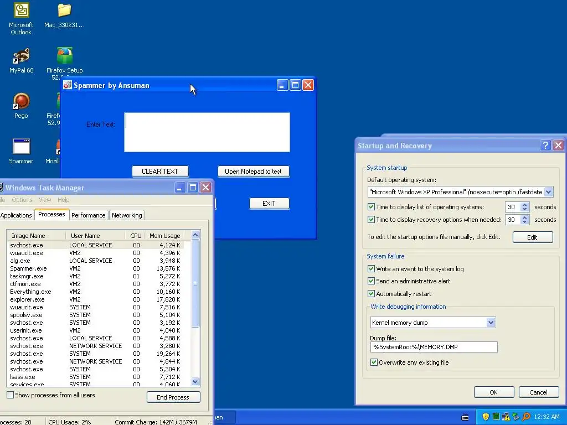Switch to the Performance tab

(x=88, y=215)
